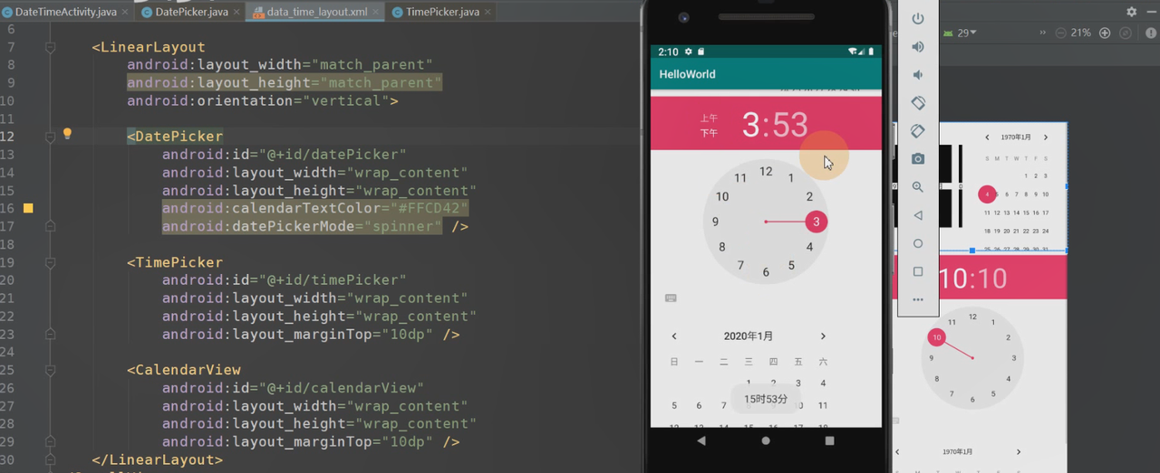Image resolution: width=1160 pixels, height=473 pixels.
Task: Rotate the emulator right
Action: 918,131
